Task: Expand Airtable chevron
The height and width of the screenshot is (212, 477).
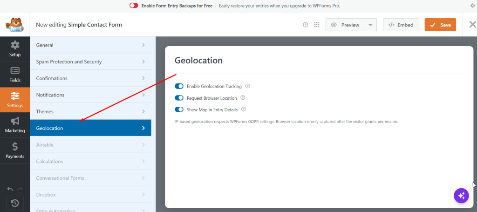Action: point(143,145)
